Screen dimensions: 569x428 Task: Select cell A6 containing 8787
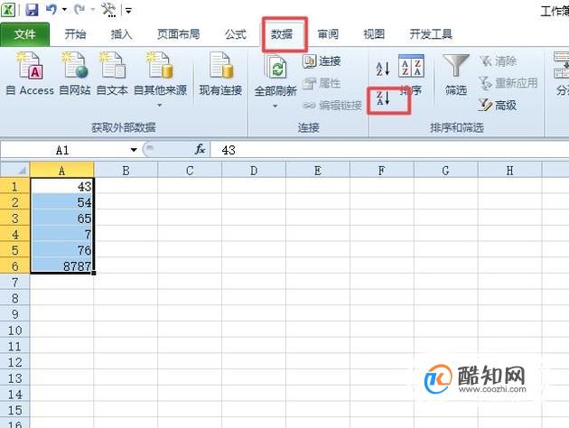62,265
